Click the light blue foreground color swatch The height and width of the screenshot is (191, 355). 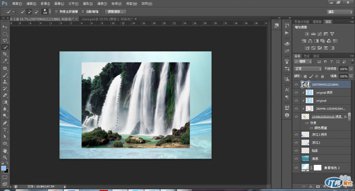(4, 168)
